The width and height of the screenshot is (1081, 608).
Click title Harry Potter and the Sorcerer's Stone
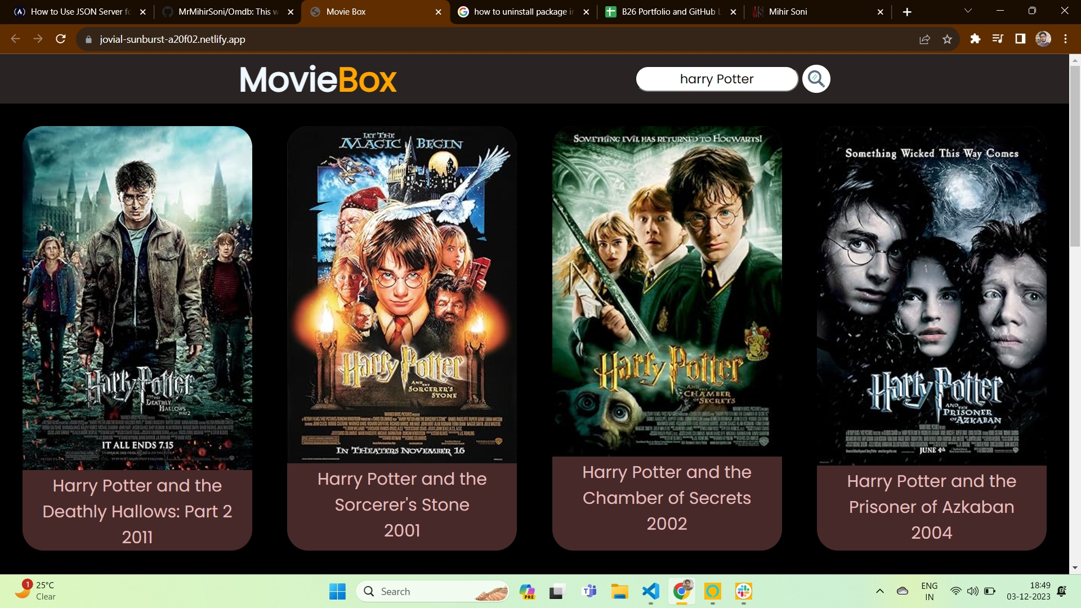[402, 492]
